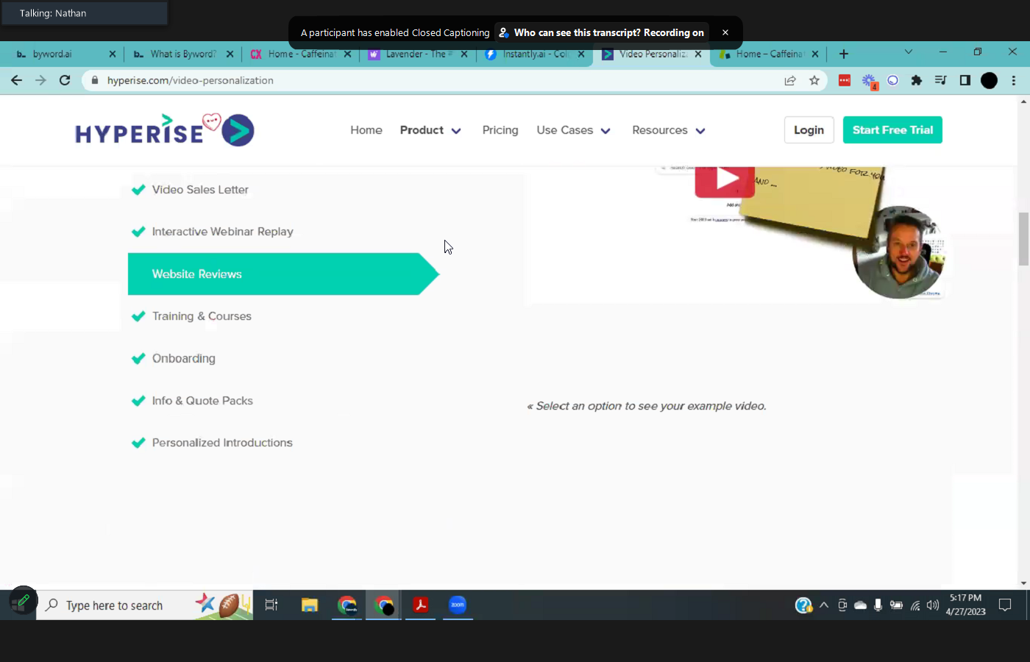Expand the Product dropdown menu

click(430, 130)
